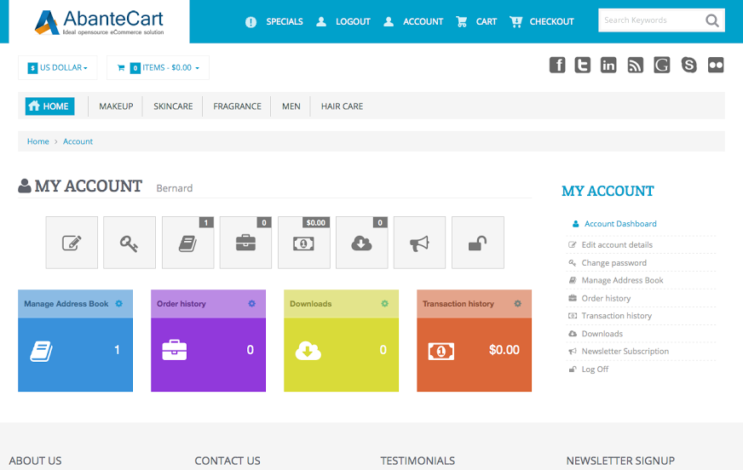
Task: Click the newsletter megaphone tile
Action: point(419,243)
